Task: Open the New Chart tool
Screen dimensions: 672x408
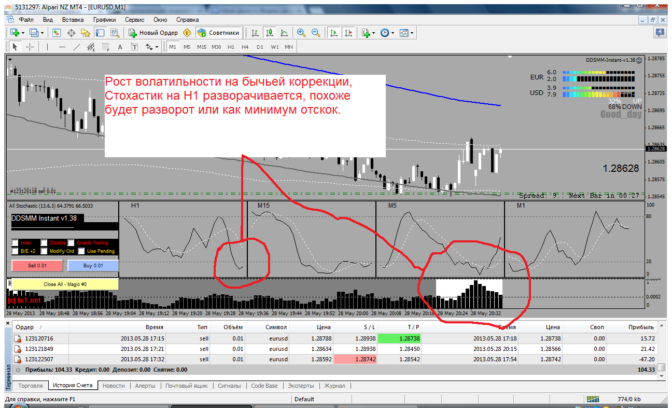Action: (x=15, y=33)
